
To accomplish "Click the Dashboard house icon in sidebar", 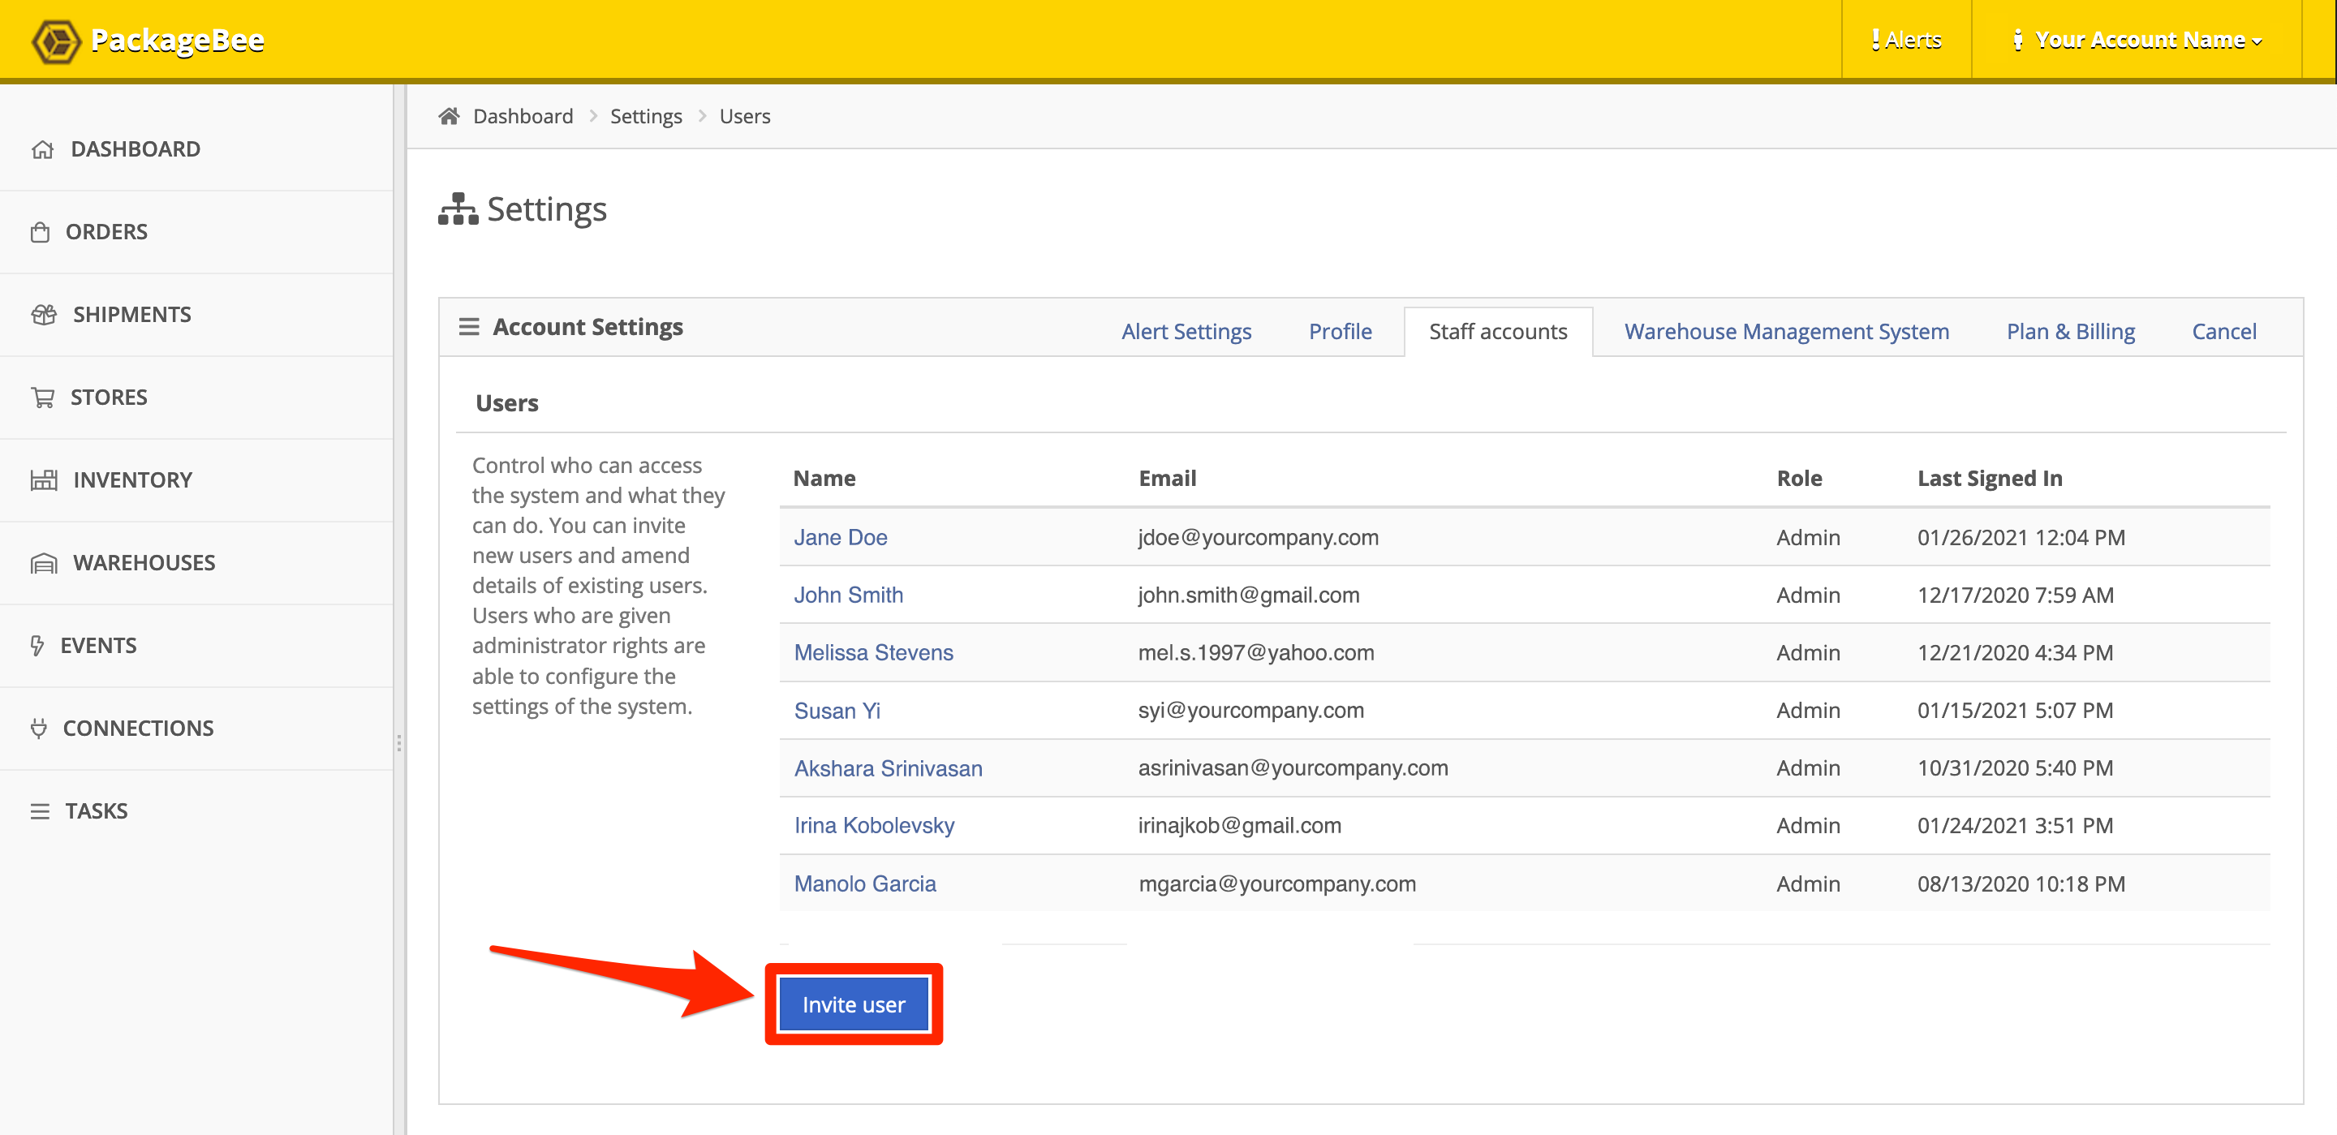I will [x=43, y=150].
